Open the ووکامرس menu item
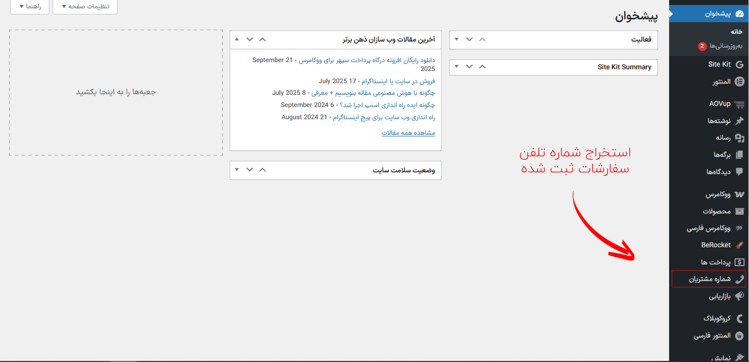 [708, 195]
